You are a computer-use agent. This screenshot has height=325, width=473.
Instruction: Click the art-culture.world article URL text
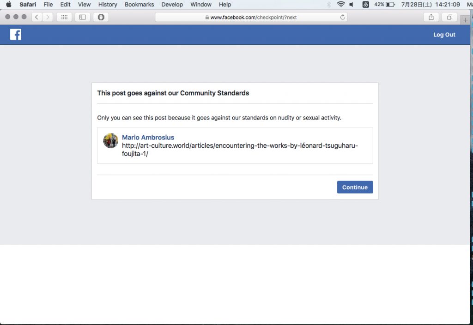240,150
